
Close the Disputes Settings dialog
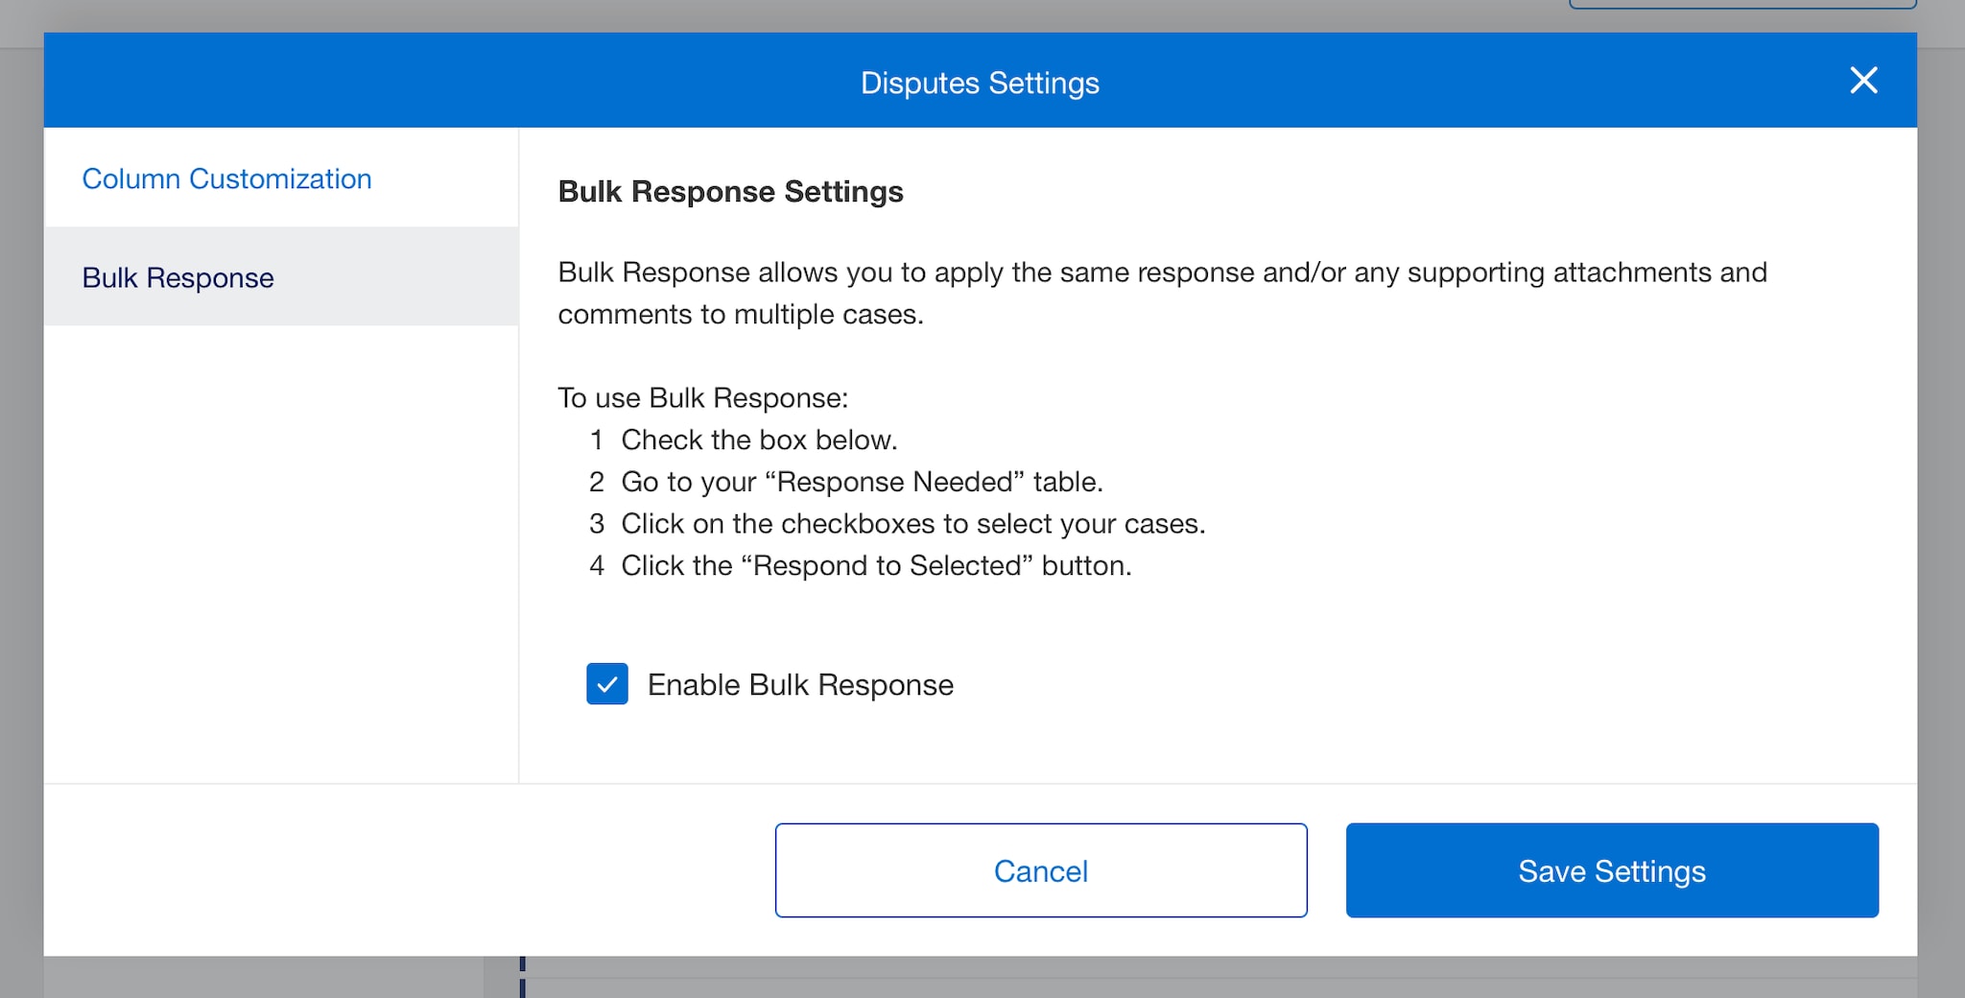pos(1862,81)
